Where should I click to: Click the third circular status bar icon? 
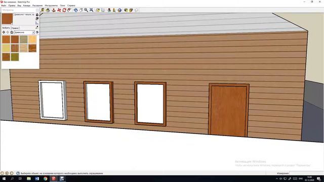pos(12,173)
